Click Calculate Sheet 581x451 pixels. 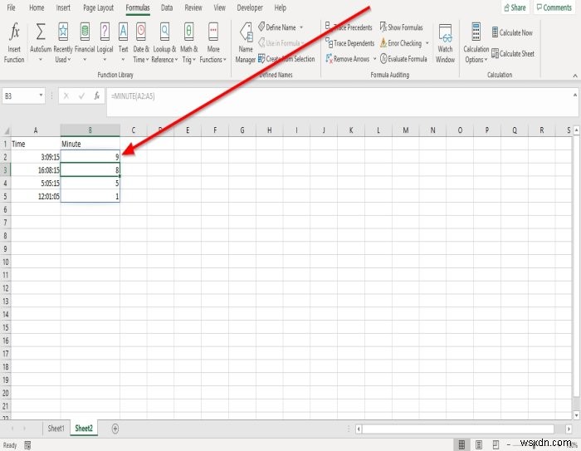[513, 54]
